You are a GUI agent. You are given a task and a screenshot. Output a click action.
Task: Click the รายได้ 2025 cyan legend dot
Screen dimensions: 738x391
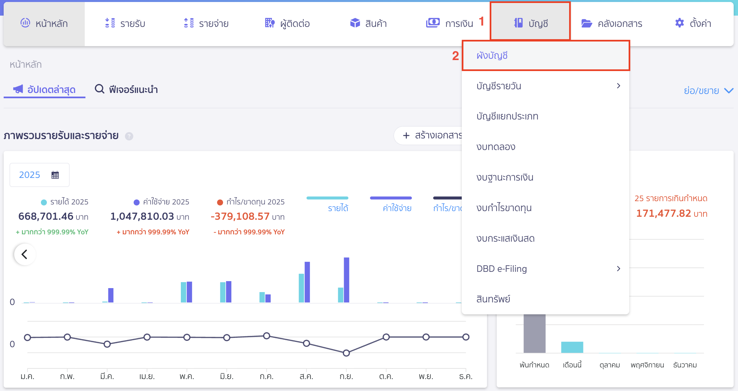pyautogui.click(x=44, y=202)
